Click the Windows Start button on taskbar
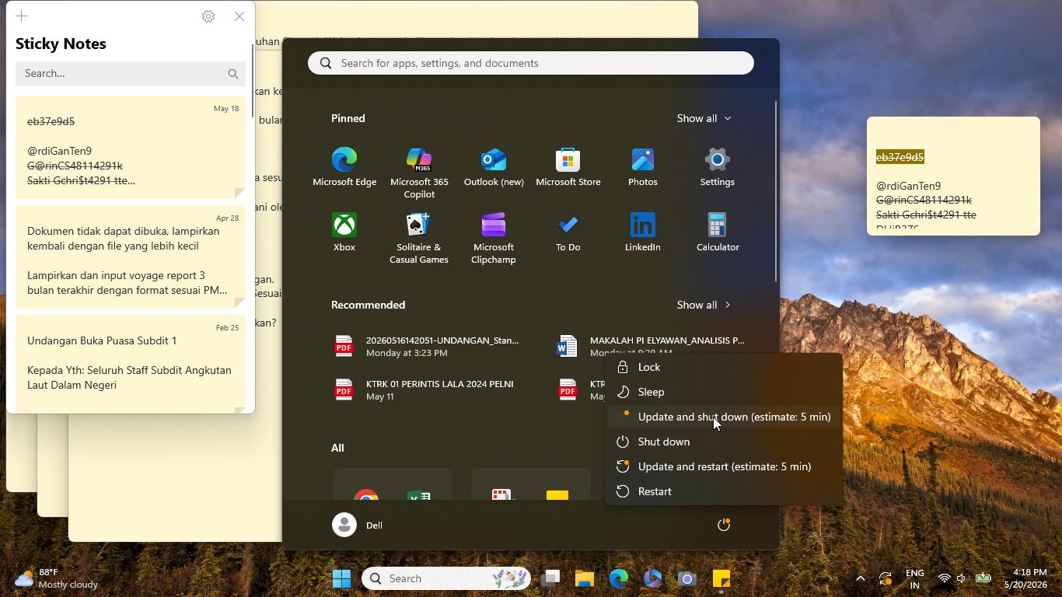Image resolution: width=1062 pixels, height=597 pixels. pyautogui.click(x=341, y=578)
